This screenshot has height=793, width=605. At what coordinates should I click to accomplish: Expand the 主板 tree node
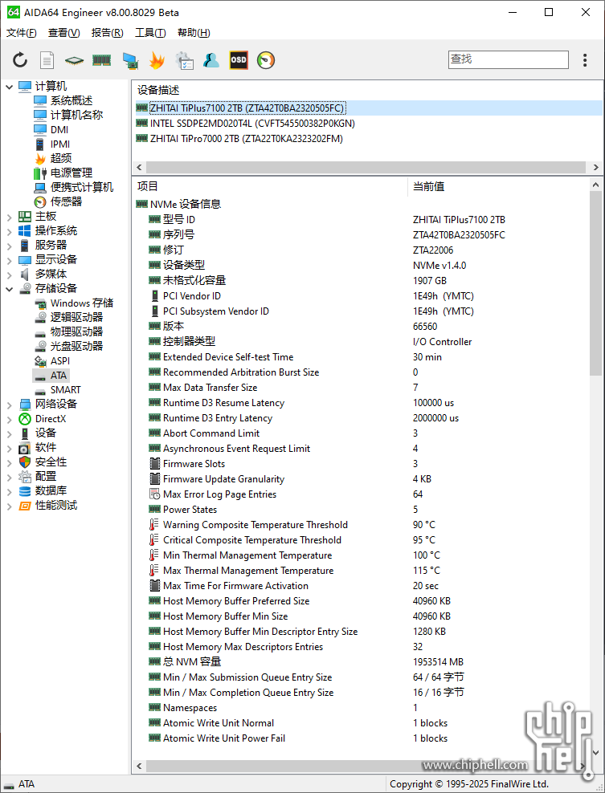[x=10, y=217]
